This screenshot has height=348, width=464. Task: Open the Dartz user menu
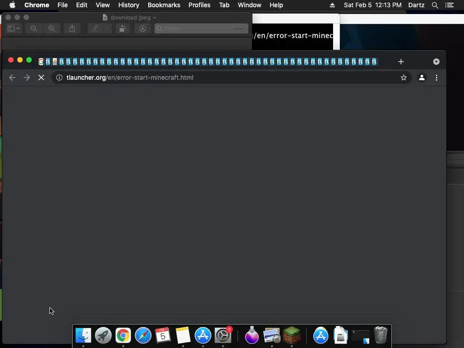point(416,5)
